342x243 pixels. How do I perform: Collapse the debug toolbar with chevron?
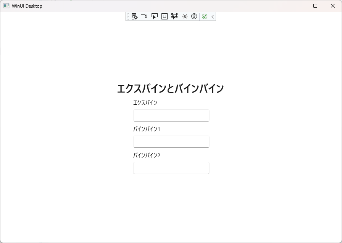pyautogui.click(x=213, y=16)
